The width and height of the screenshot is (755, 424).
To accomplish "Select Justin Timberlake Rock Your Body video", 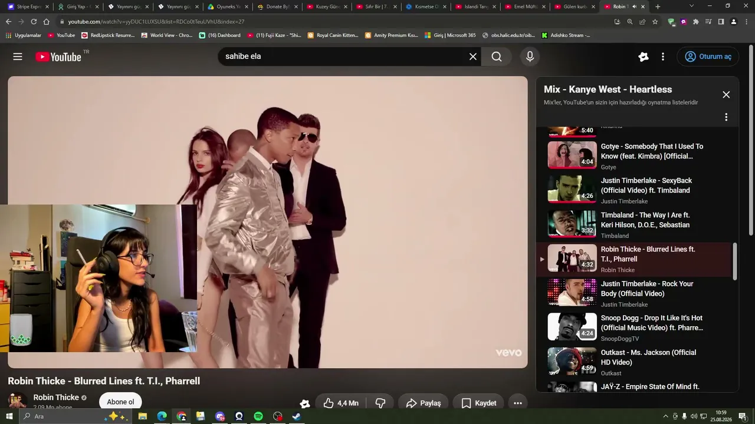I will click(x=635, y=293).
